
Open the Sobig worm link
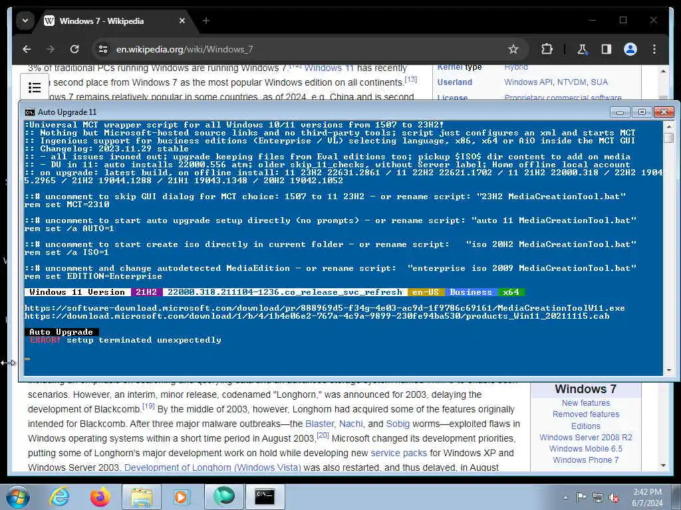tap(398, 424)
